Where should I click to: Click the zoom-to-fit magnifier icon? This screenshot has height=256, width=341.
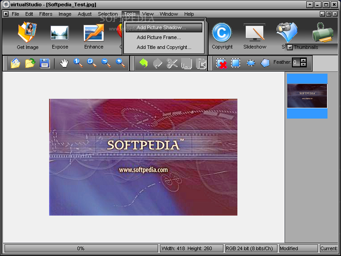92,63
